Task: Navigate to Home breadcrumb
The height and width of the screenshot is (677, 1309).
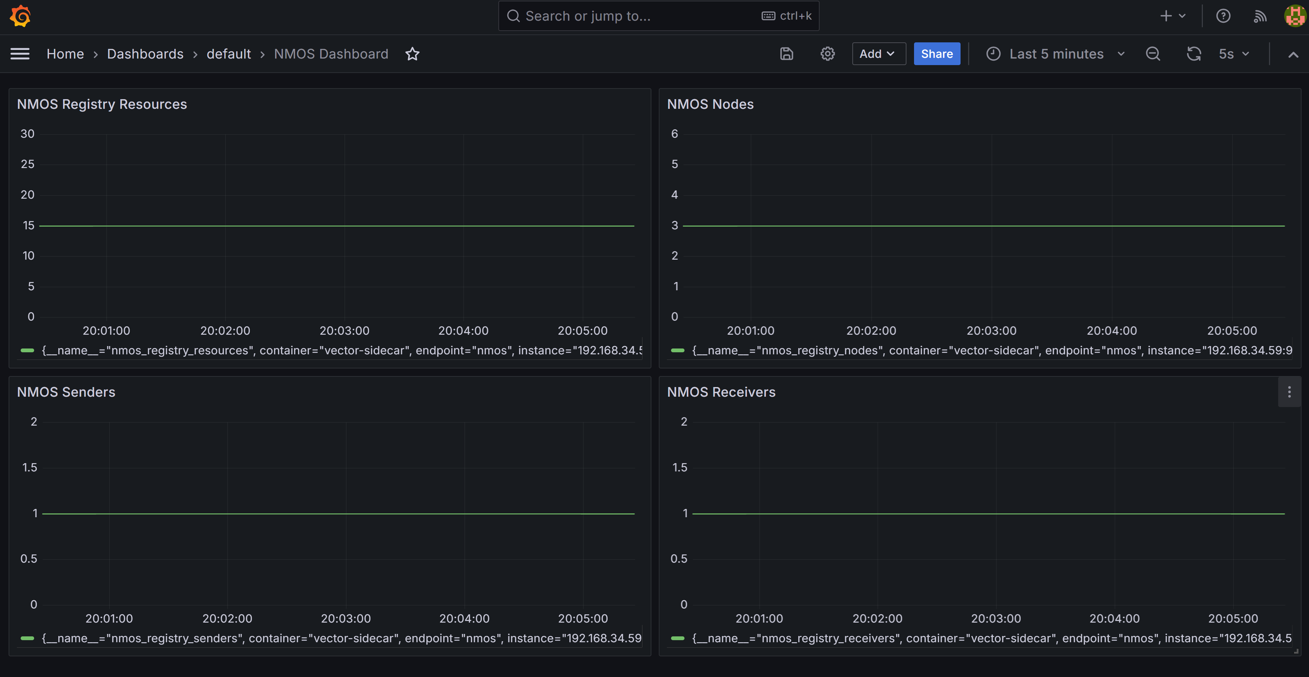Action: click(x=65, y=54)
